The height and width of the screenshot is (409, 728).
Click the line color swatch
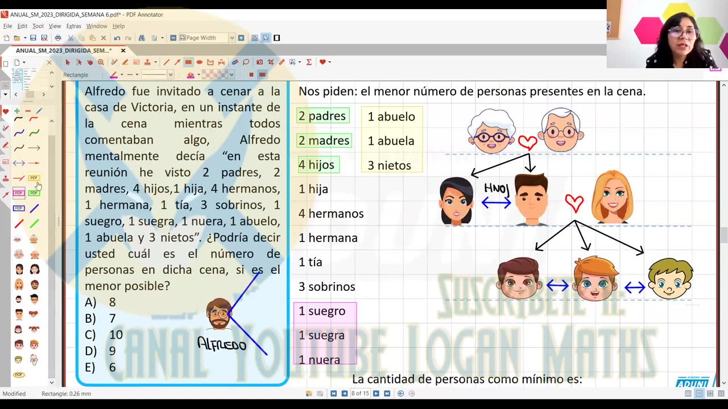[x=114, y=74]
